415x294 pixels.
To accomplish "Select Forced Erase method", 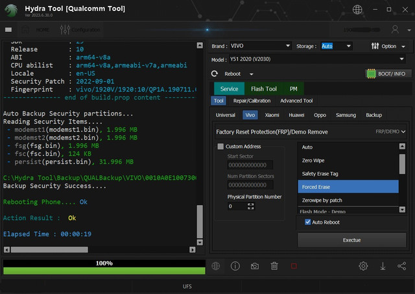I will pos(348,187).
